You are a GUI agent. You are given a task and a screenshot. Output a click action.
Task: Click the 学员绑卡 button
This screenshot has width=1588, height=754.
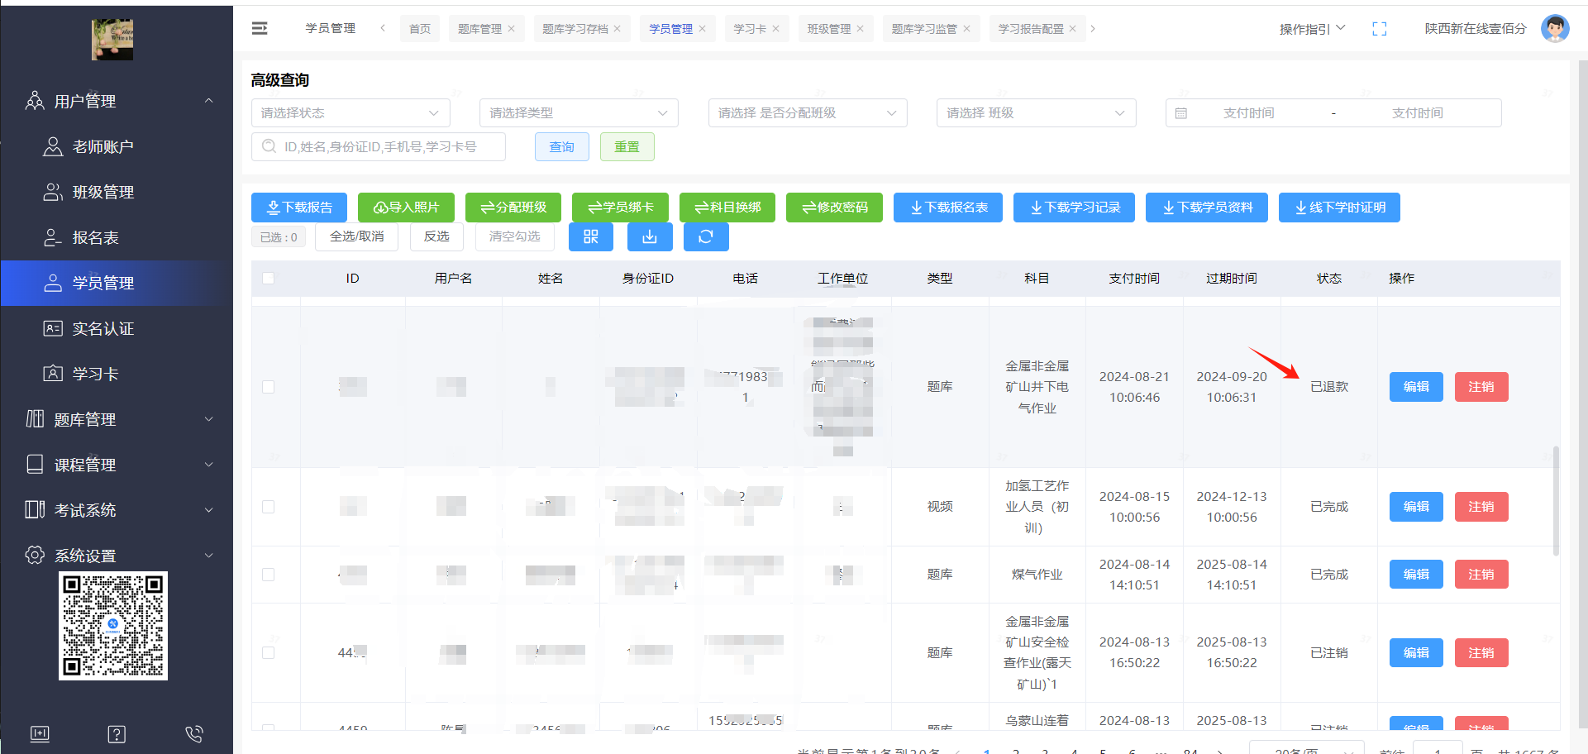(x=620, y=208)
